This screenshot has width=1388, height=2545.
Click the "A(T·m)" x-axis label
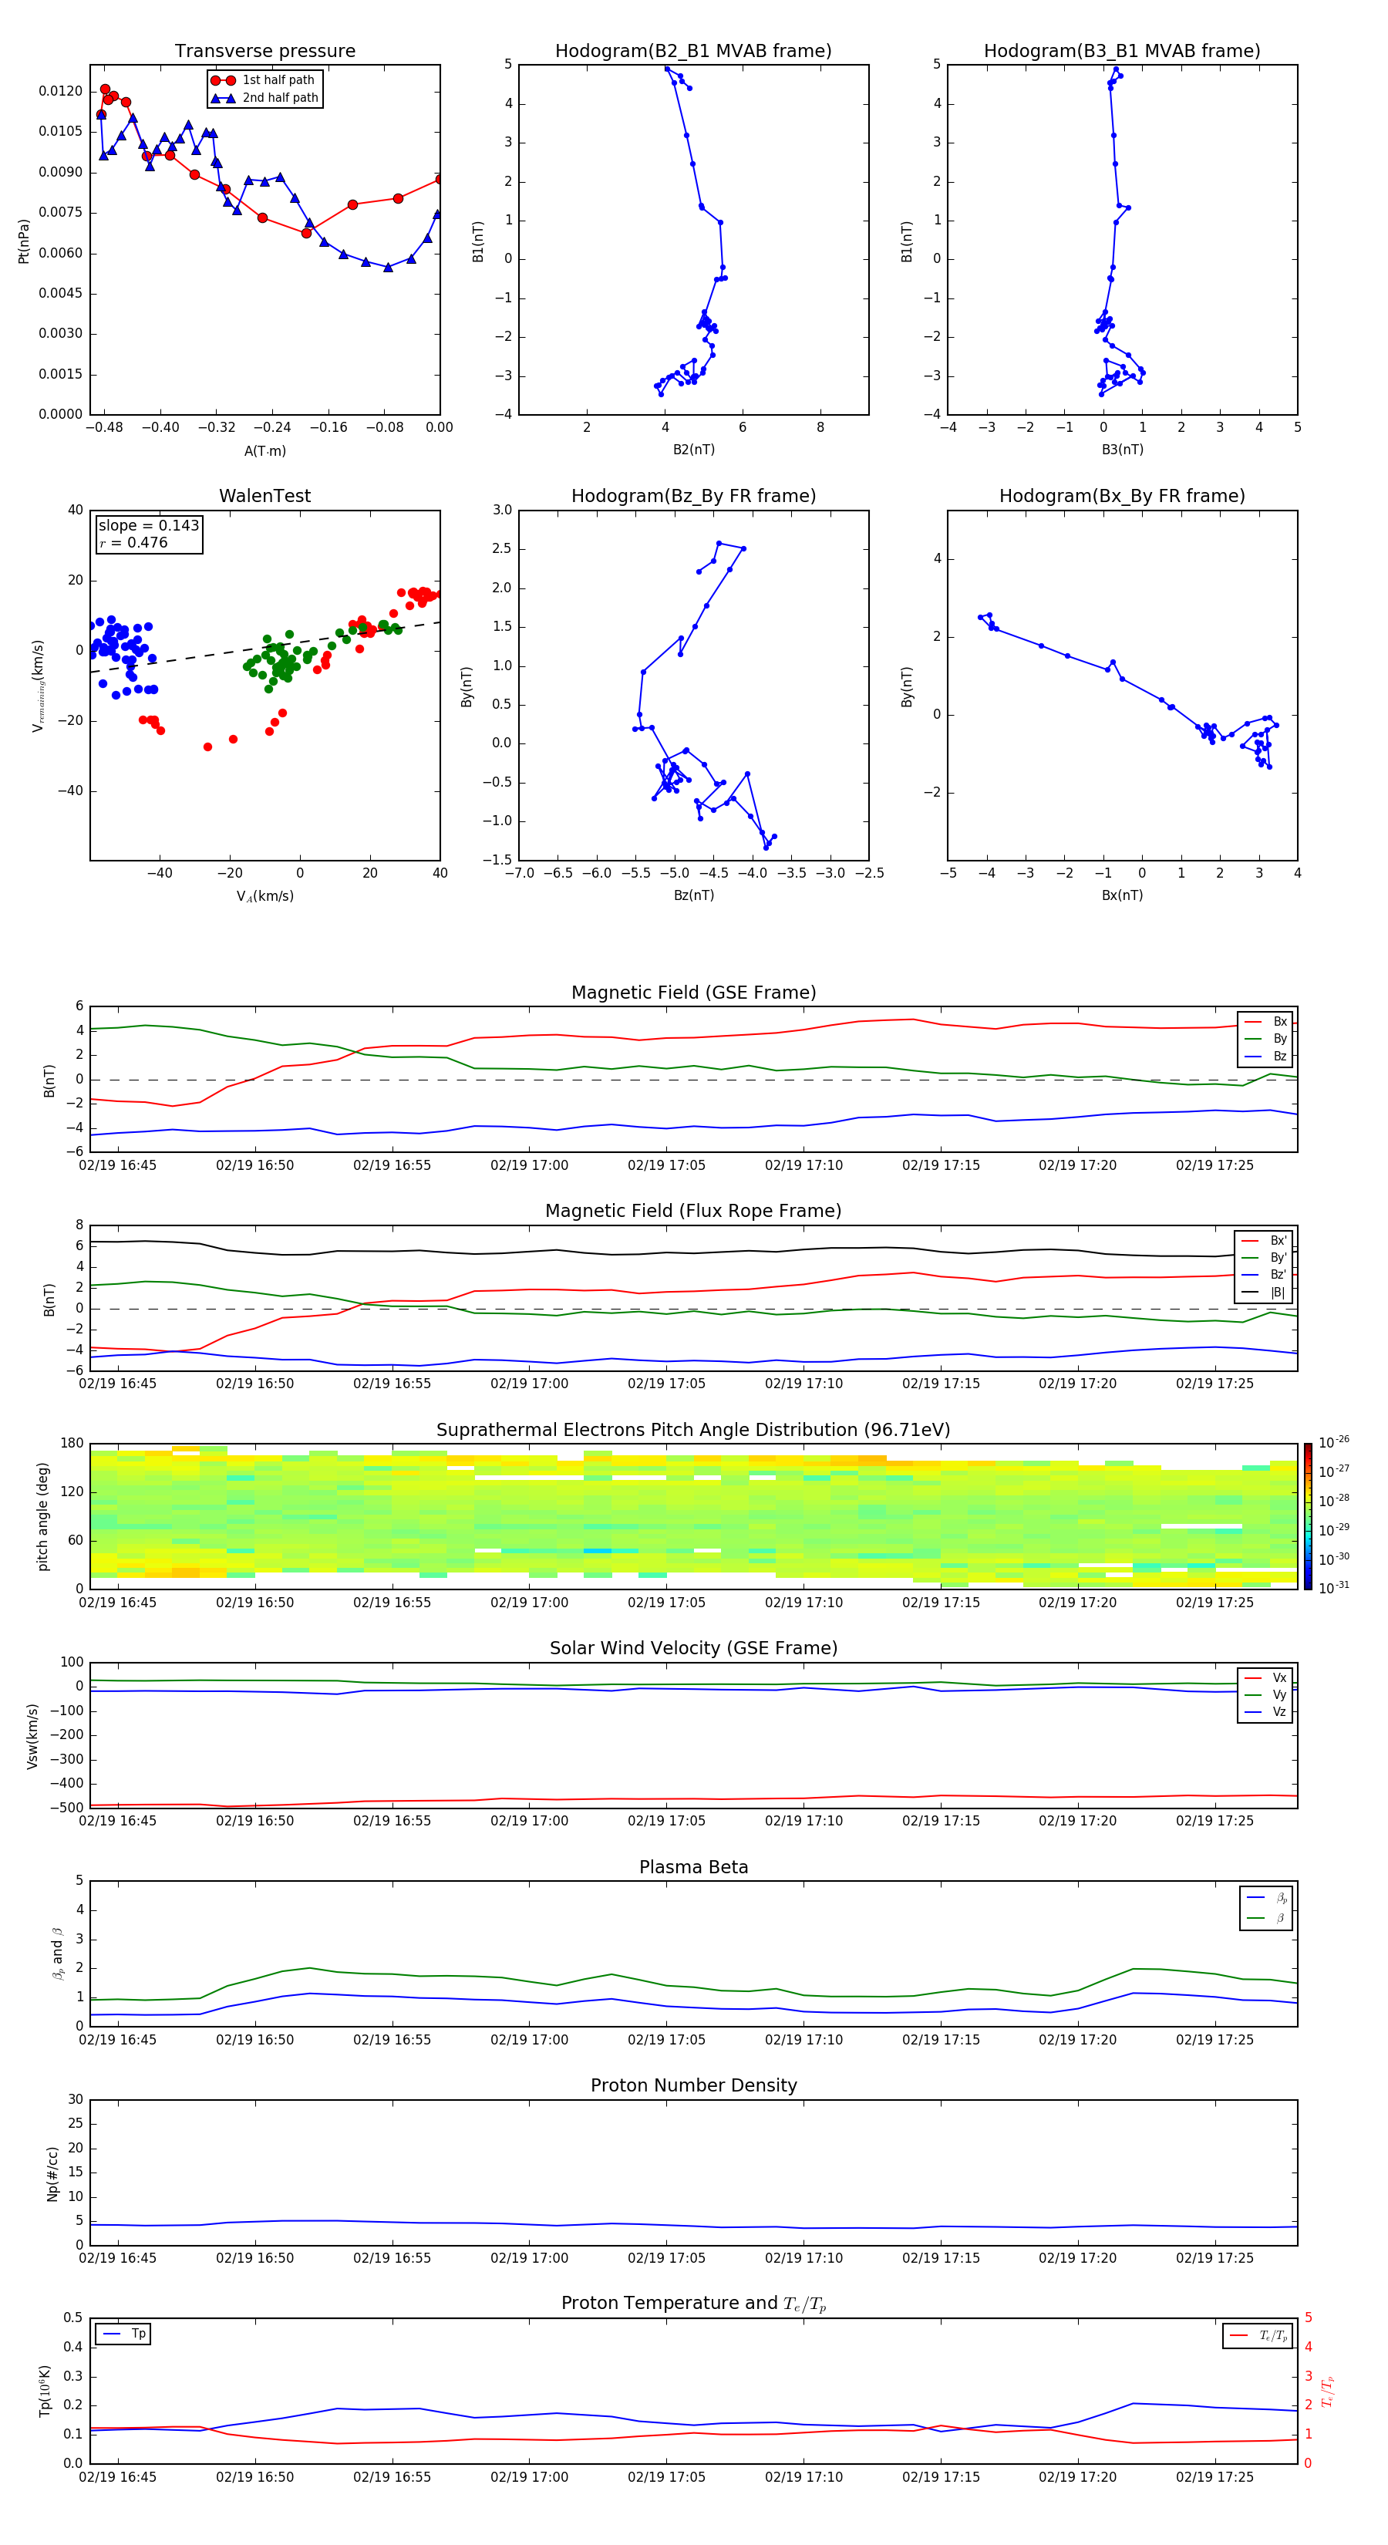[264, 450]
